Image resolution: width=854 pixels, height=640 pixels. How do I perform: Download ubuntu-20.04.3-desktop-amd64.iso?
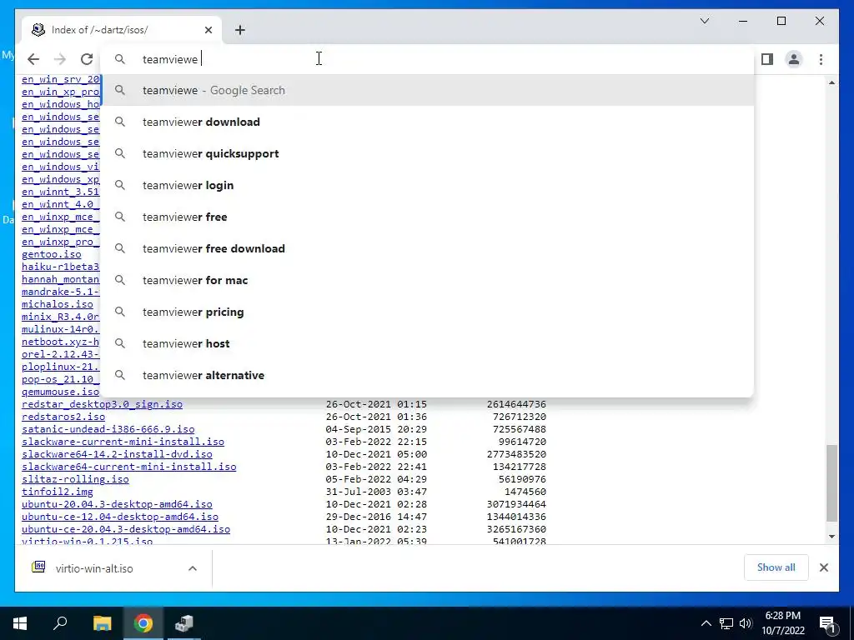pyautogui.click(x=117, y=504)
